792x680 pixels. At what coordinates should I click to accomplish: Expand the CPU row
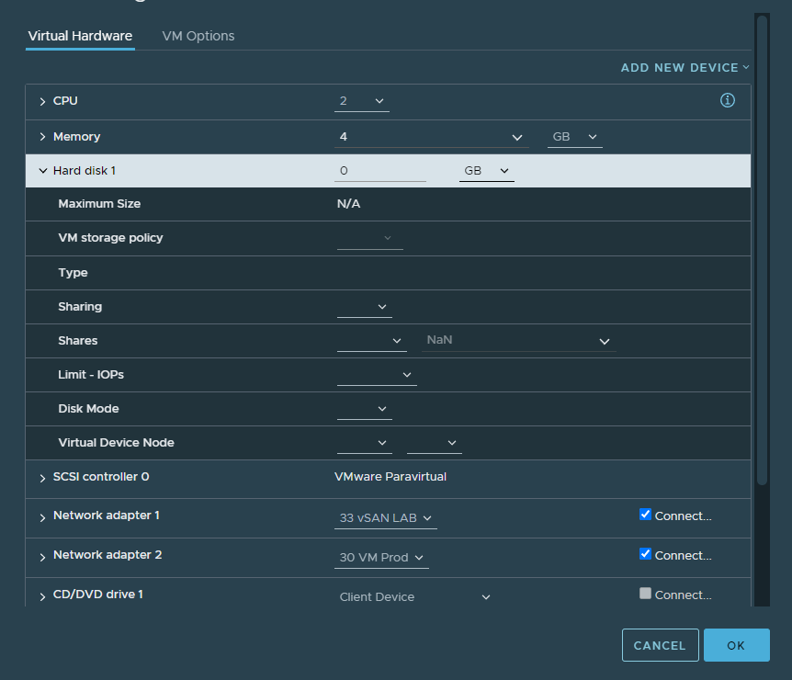[x=42, y=102]
